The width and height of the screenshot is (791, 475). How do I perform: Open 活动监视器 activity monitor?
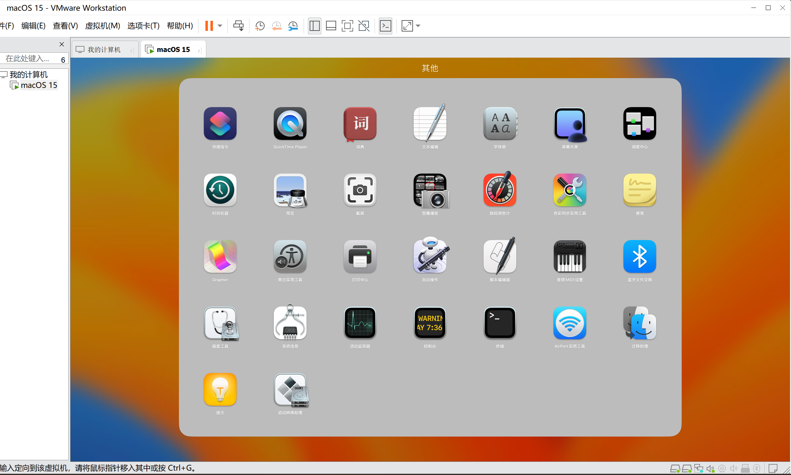click(359, 323)
